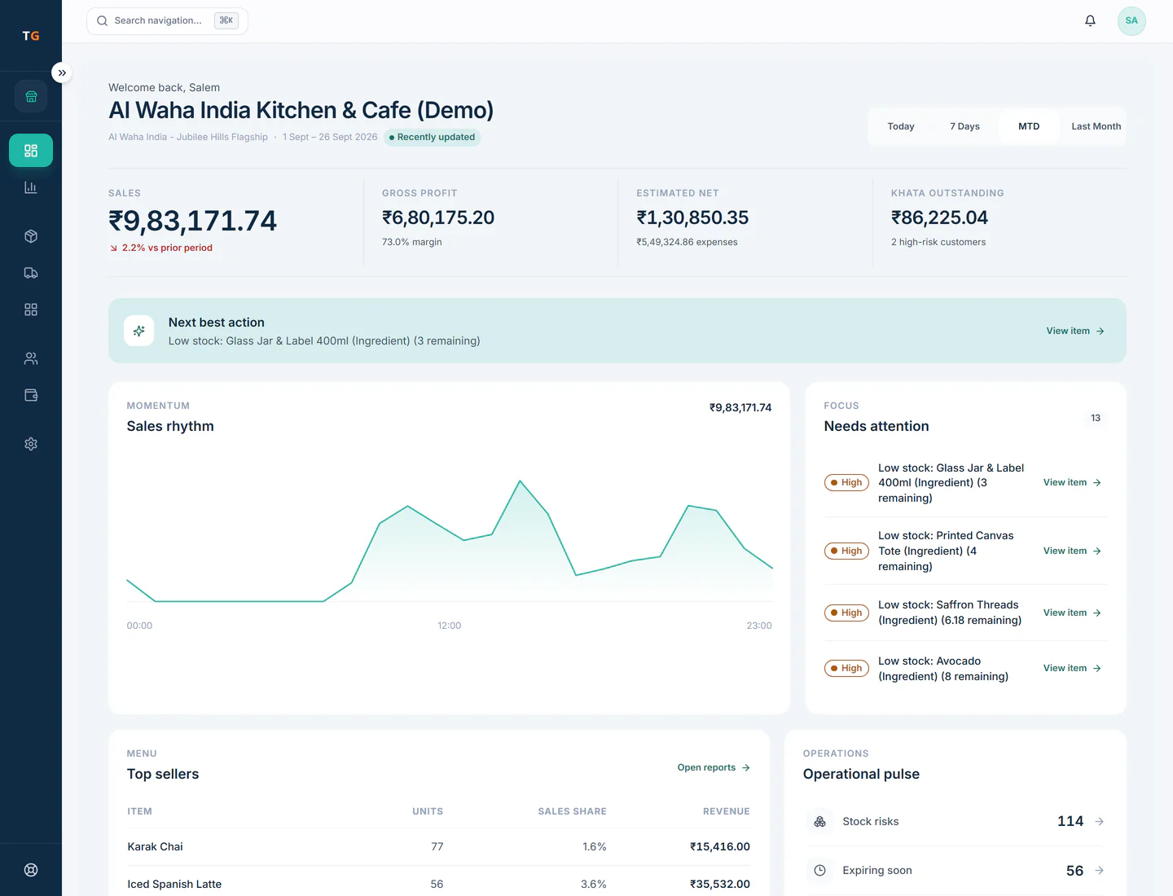Viewport: 1173px width, 896px height.
Task: Click View item in Next best action banner
Action: [x=1075, y=331]
